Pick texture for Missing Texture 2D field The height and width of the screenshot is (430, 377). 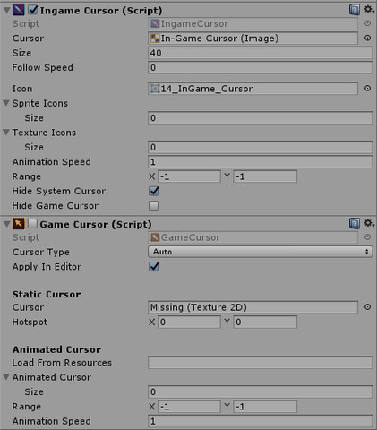(367, 307)
